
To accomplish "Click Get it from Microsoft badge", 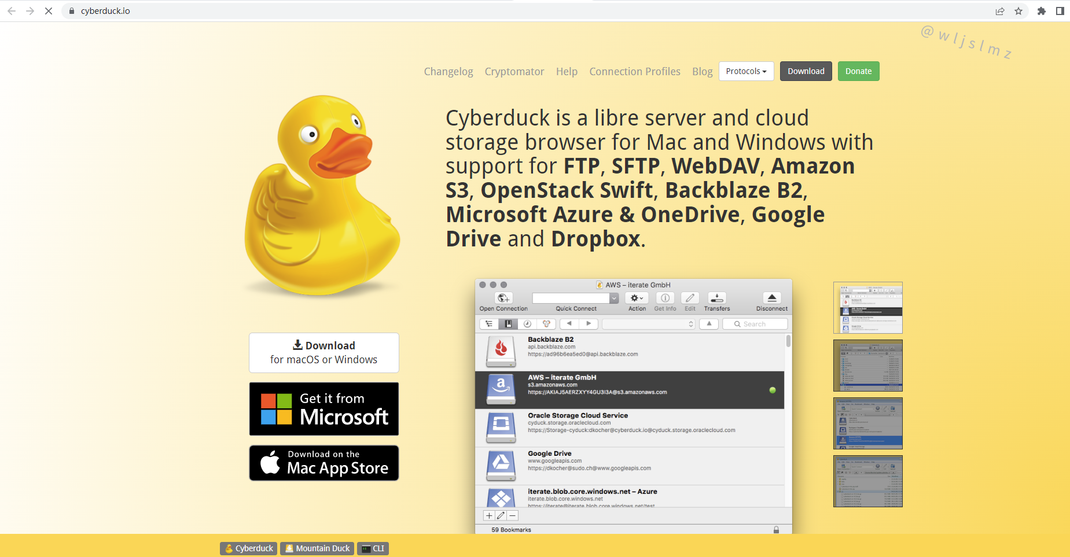I will tap(324, 409).
